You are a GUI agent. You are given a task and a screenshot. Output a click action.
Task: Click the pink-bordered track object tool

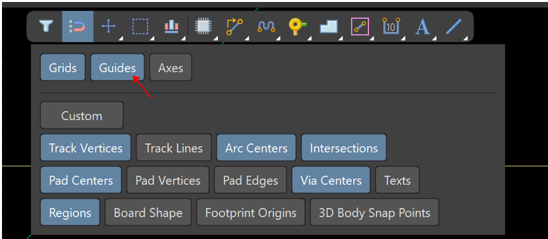(360, 26)
